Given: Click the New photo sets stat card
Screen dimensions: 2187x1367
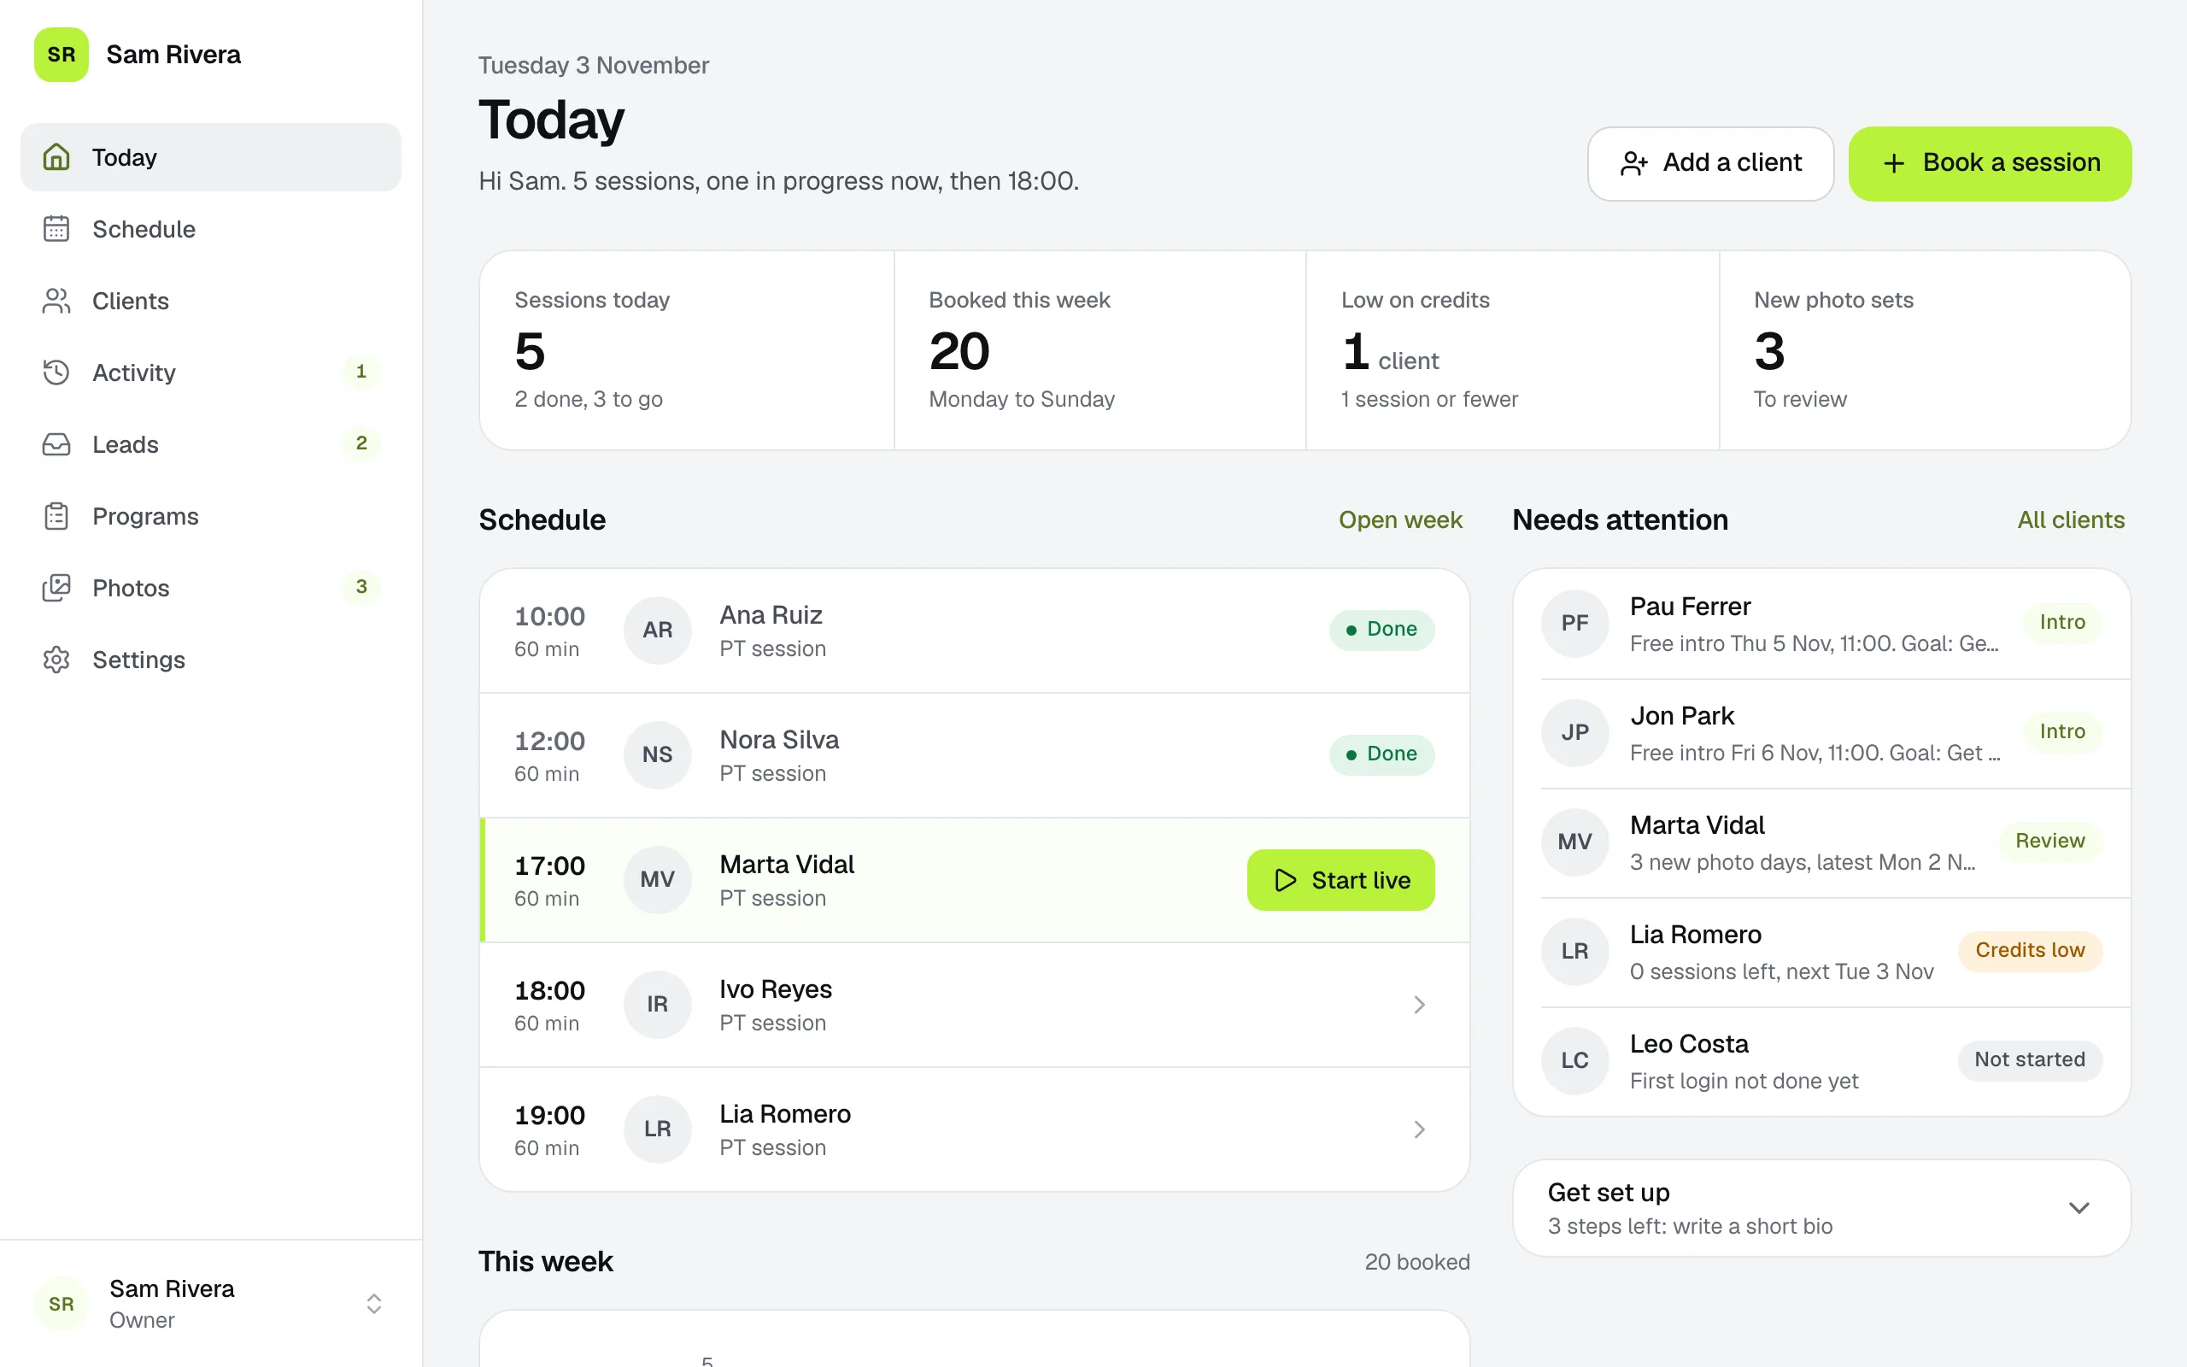Looking at the screenshot, I should coord(1925,350).
